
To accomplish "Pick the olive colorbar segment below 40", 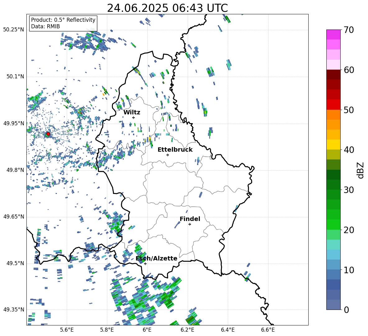I will tap(333, 154).
